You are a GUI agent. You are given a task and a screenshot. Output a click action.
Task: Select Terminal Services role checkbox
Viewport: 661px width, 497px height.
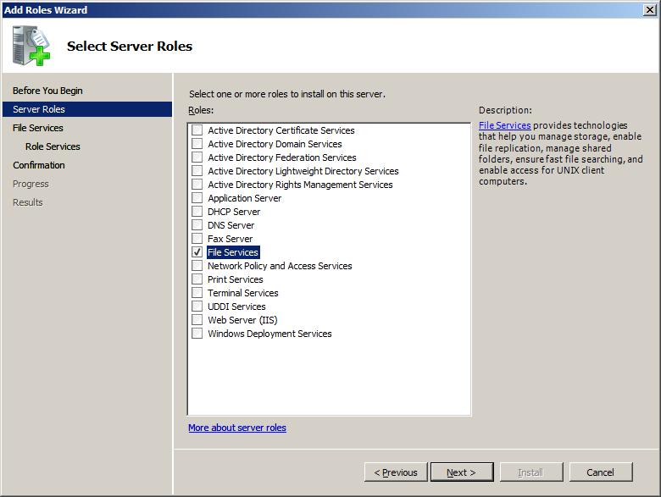point(197,293)
